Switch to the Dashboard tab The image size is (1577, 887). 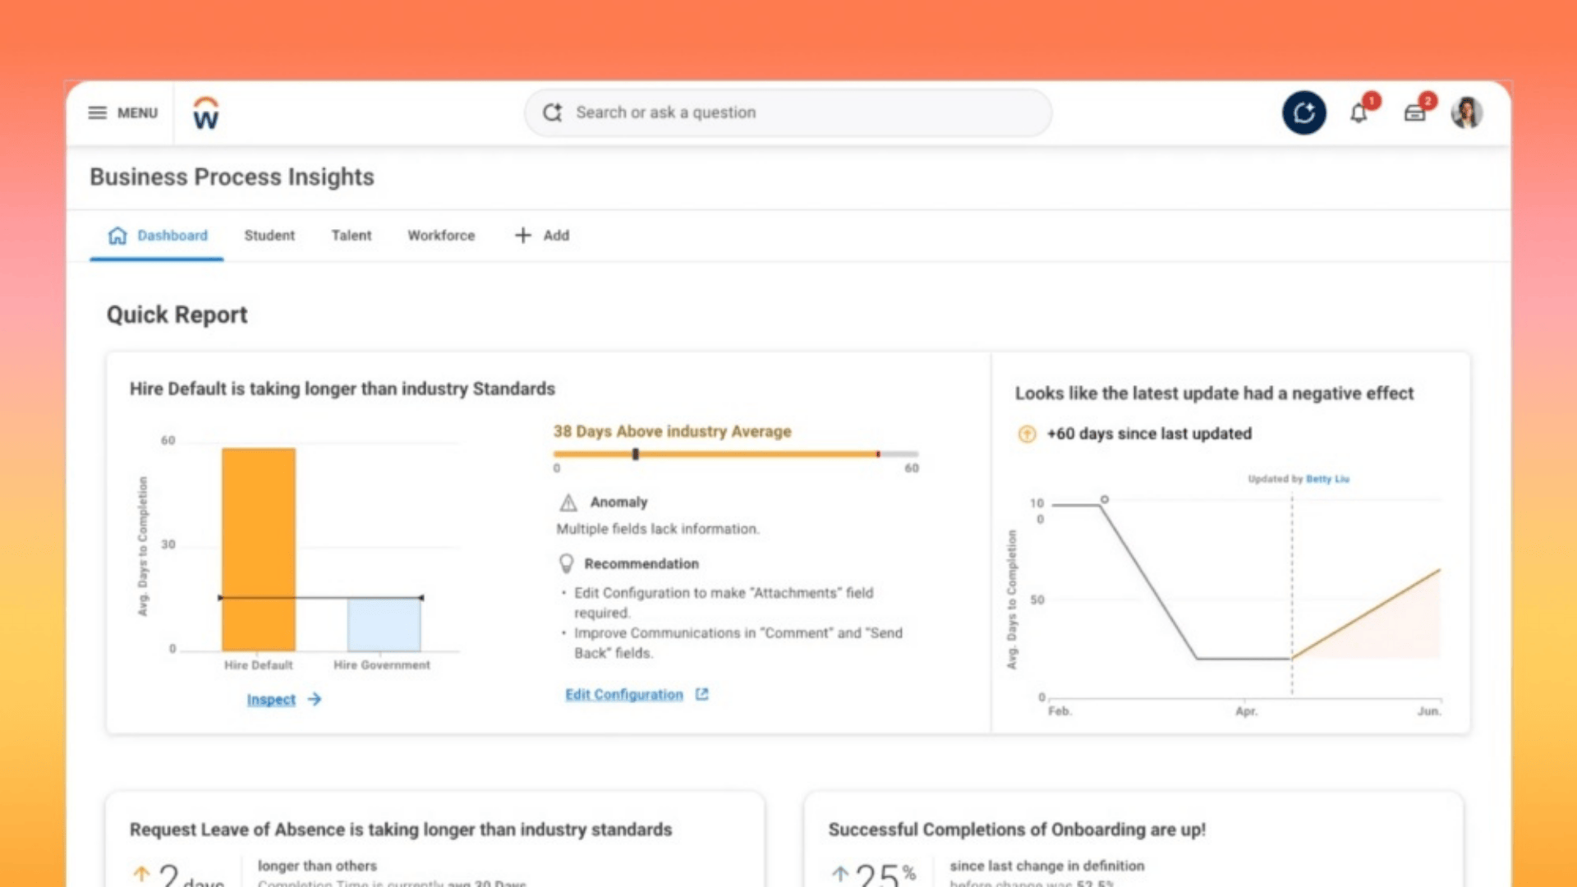click(158, 236)
